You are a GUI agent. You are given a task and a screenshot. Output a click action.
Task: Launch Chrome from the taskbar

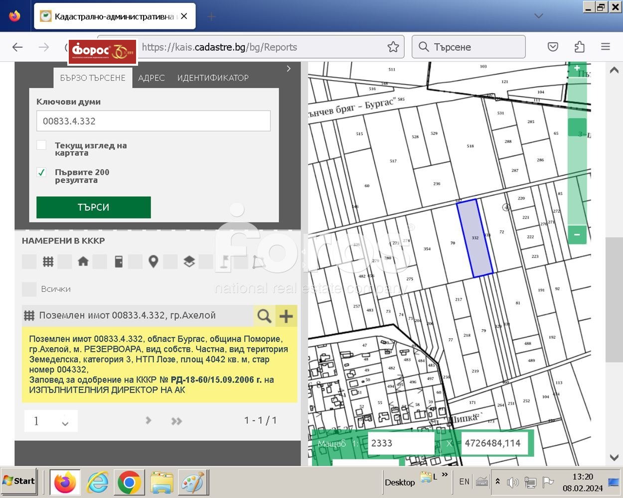(x=129, y=482)
